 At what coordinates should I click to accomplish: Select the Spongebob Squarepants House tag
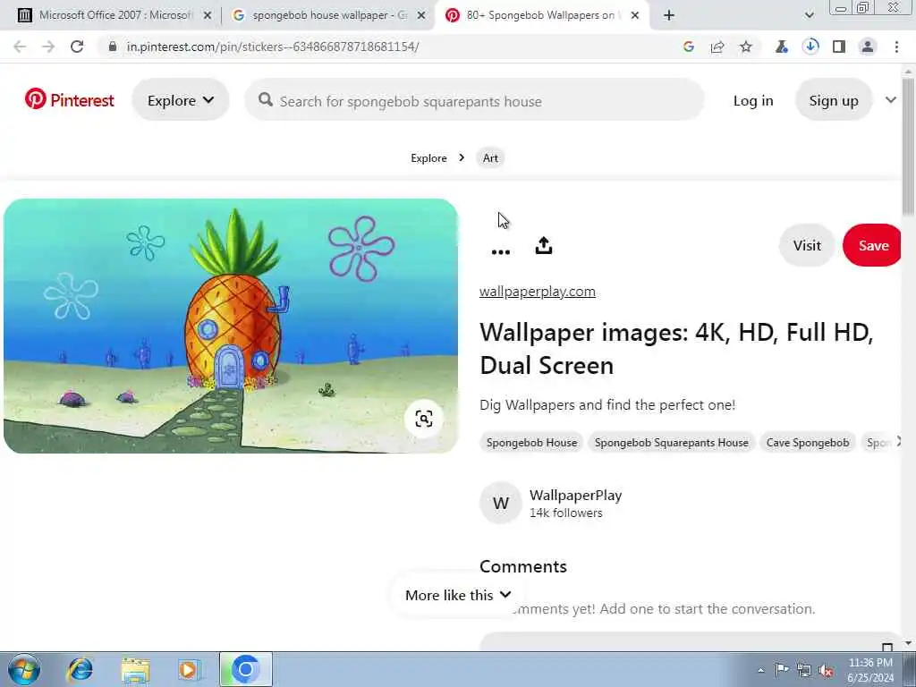(671, 443)
